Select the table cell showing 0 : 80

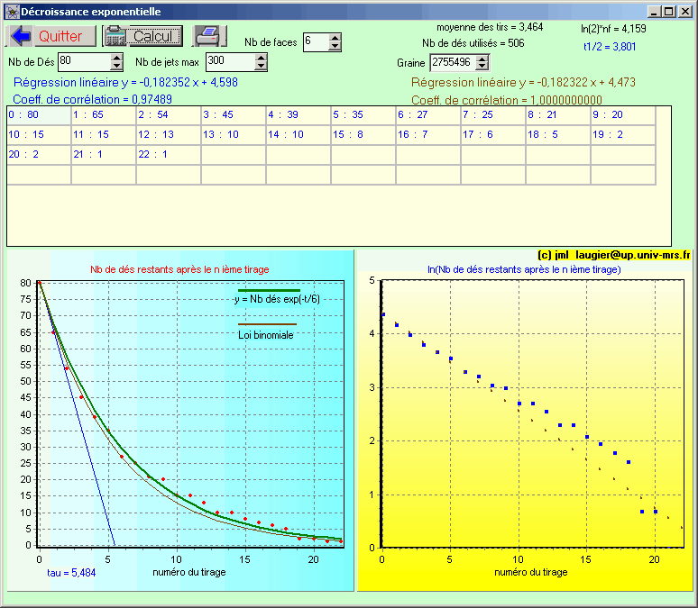(x=39, y=115)
